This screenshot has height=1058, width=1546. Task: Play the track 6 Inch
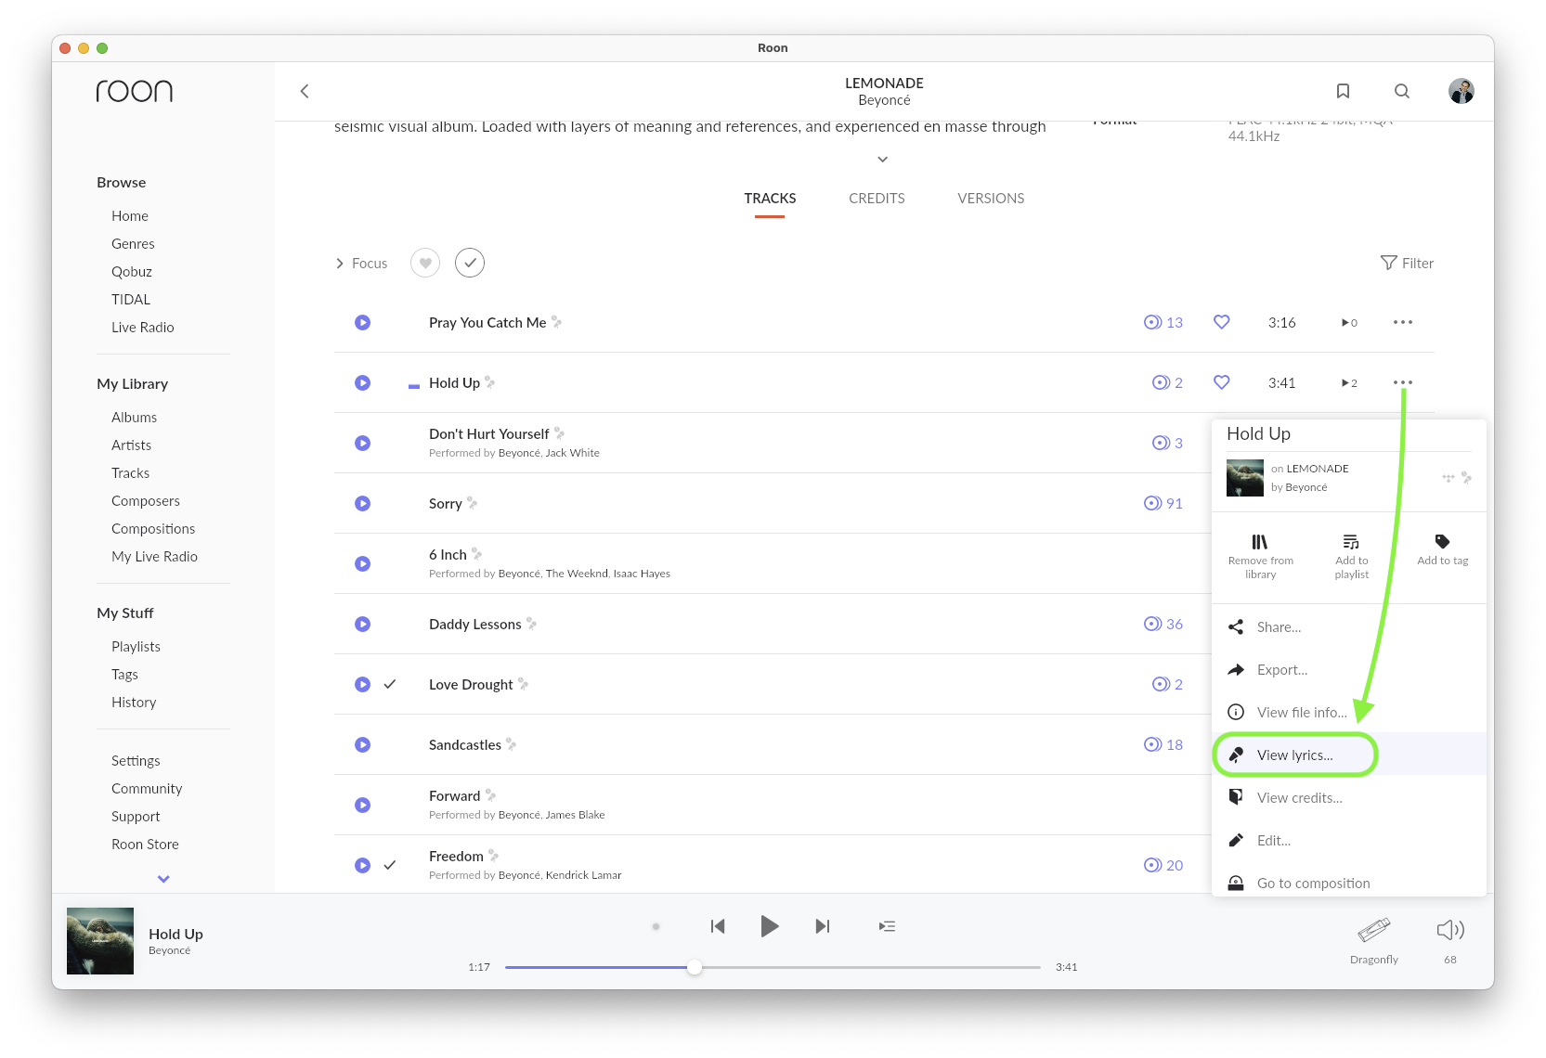(x=363, y=563)
